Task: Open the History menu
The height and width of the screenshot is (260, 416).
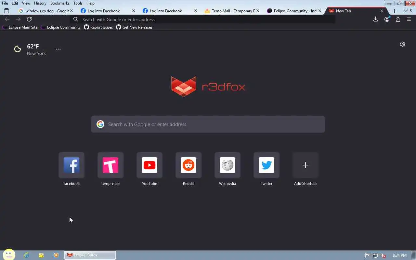Action: pos(40,3)
